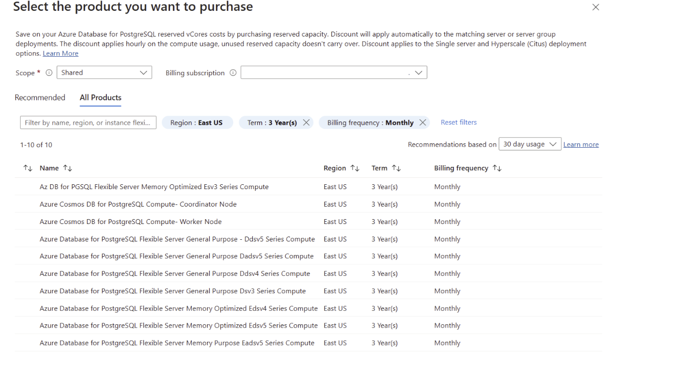Open the Learn More link in the description

pyautogui.click(x=60, y=53)
